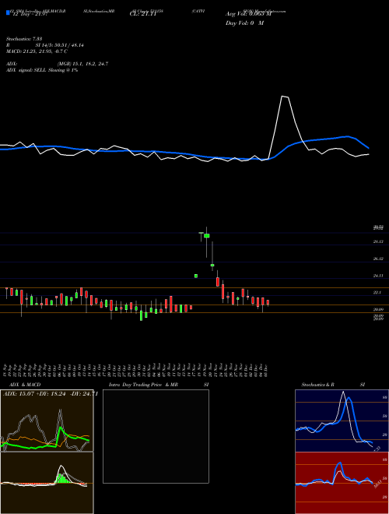Click the 24.11 price axis label
This screenshot has height=514, width=389.
pyautogui.click(x=378, y=276)
